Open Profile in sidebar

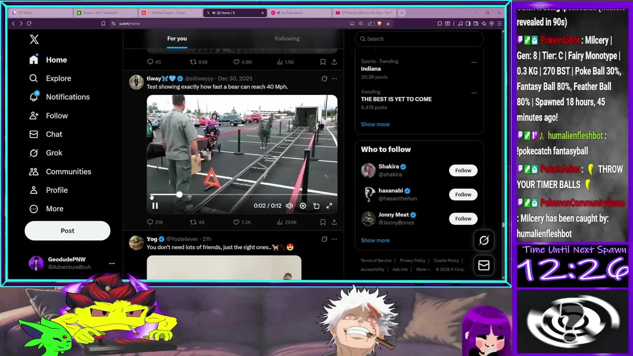click(48, 190)
